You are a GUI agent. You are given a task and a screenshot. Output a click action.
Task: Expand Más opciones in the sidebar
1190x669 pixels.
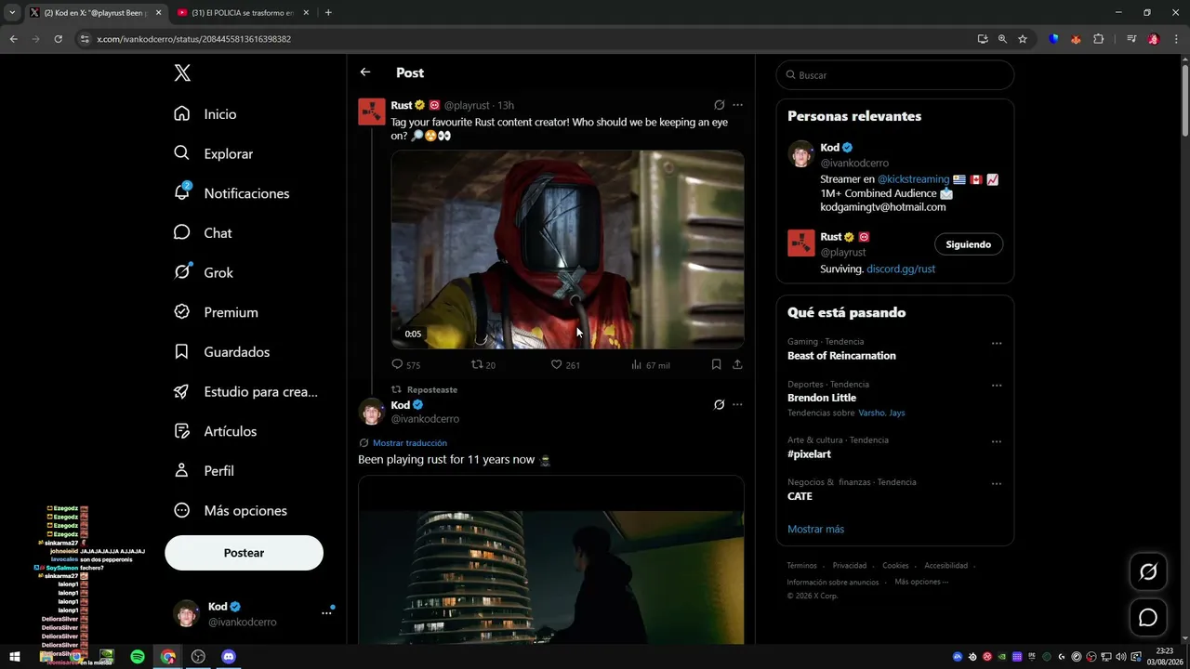pos(231,511)
